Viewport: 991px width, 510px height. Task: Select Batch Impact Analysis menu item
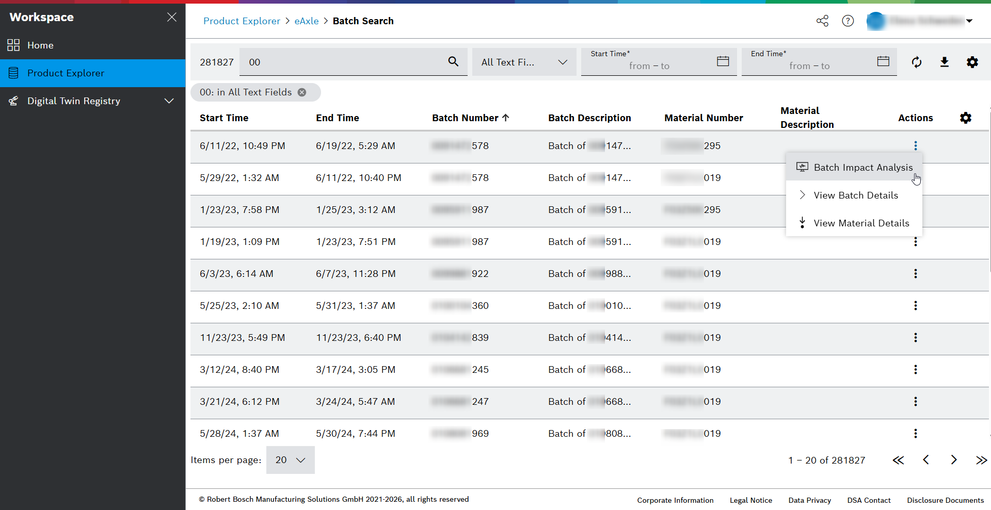854,167
